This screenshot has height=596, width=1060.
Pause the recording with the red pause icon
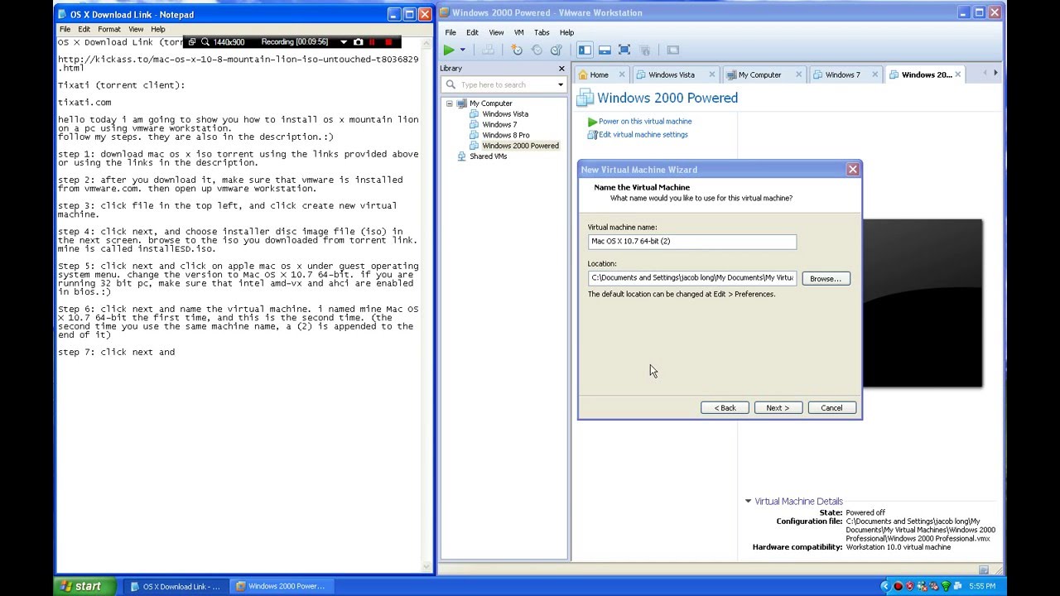[x=372, y=42]
